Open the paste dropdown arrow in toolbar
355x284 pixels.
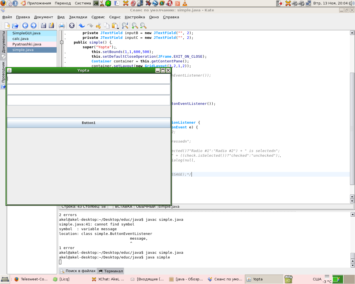[118, 28]
